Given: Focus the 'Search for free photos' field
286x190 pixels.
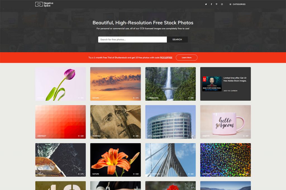Looking at the screenshot, I should 132,40.
